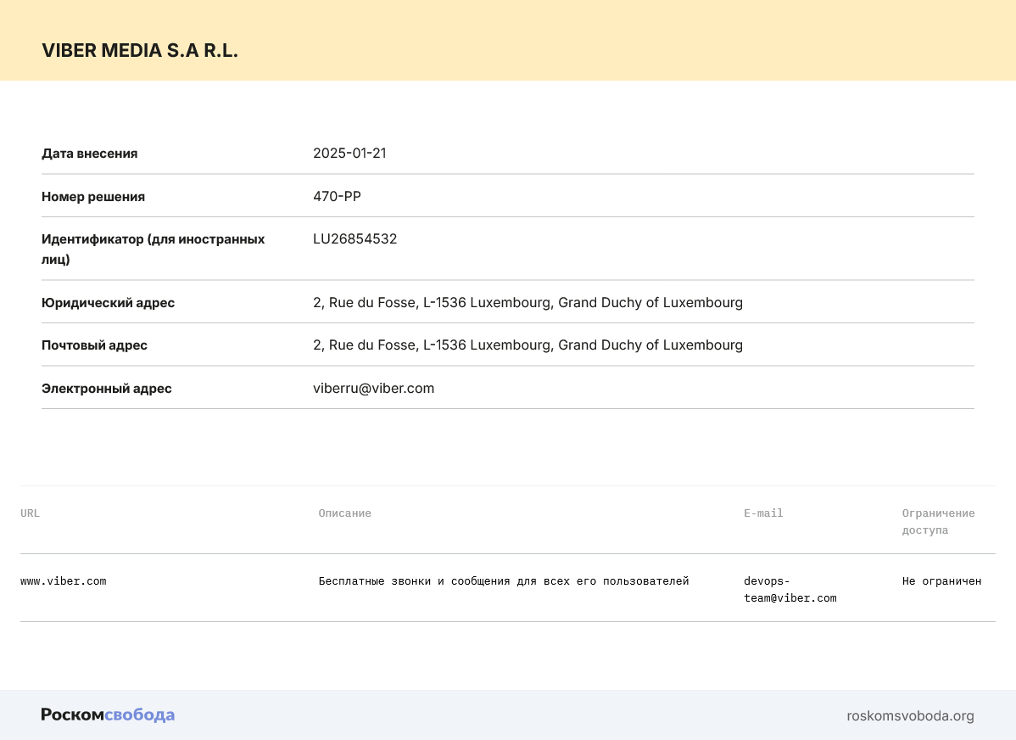Select the address next to 'Юридический адрес'
Viewport: 1016px width, 740px height.
(x=528, y=302)
